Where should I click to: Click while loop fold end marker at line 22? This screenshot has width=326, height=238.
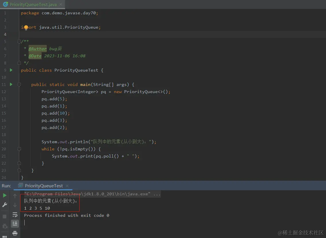pyautogui.click(x=19, y=163)
